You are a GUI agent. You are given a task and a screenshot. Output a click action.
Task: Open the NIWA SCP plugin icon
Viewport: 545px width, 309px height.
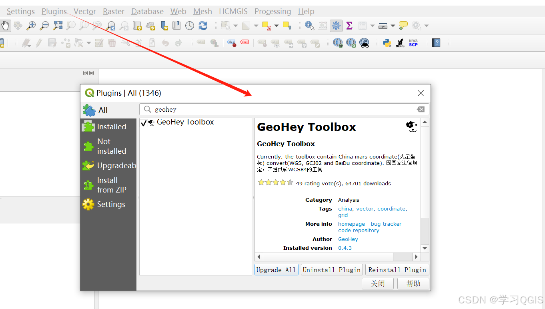click(413, 42)
